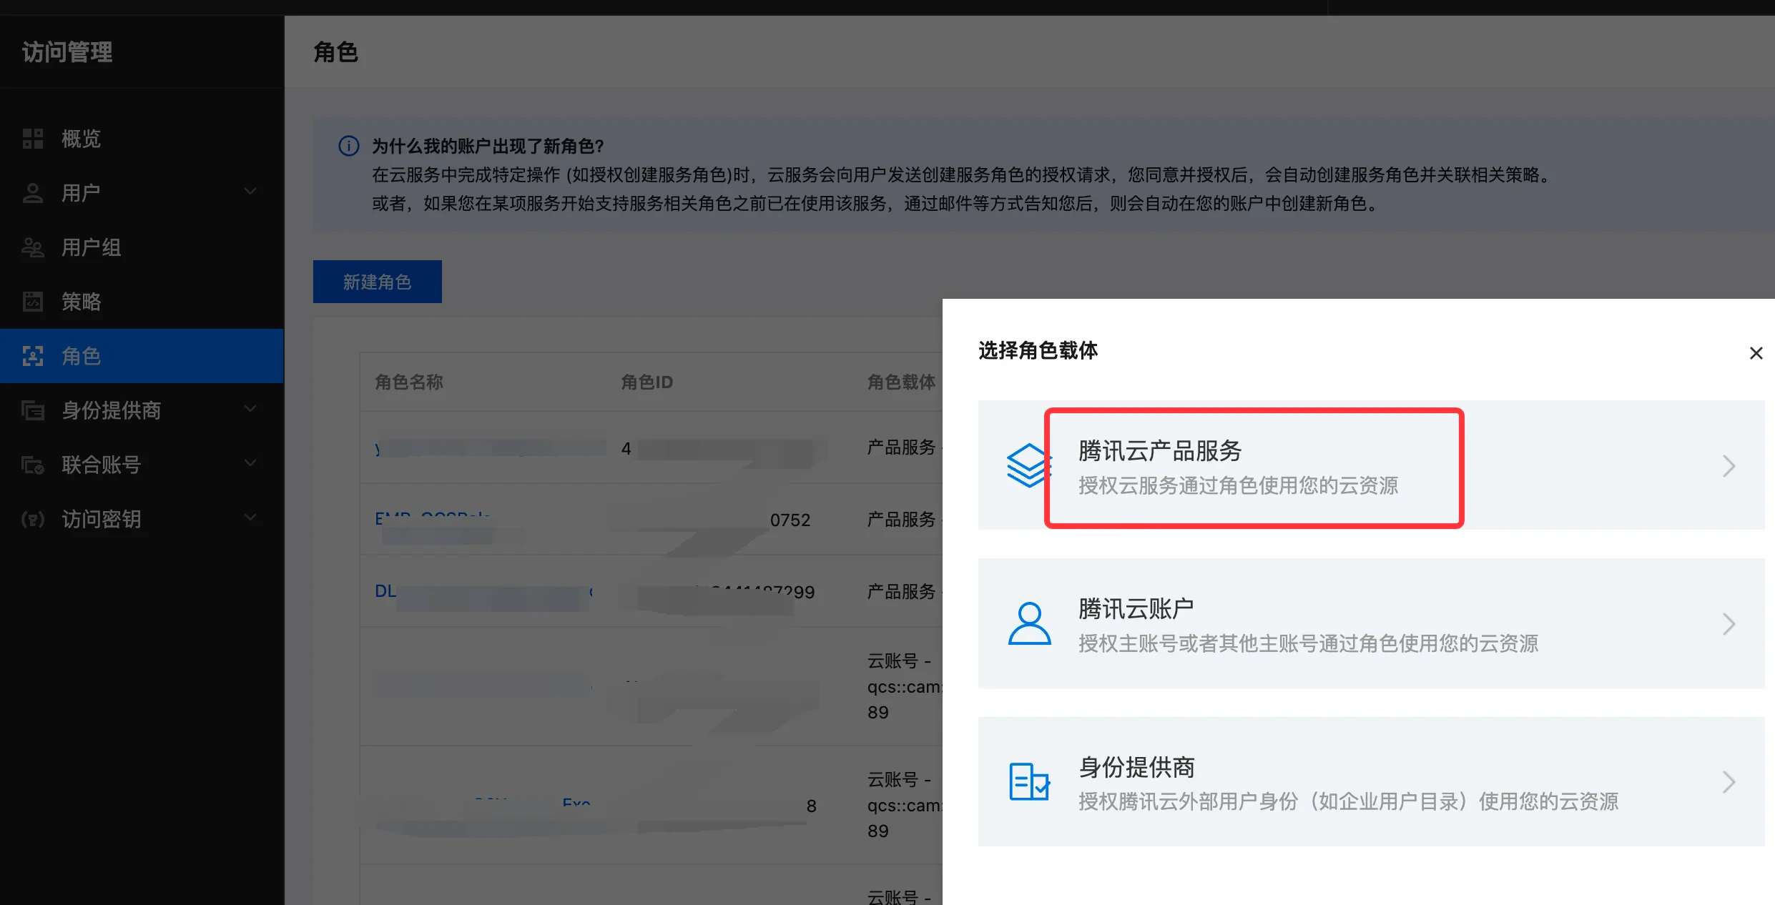The width and height of the screenshot is (1775, 905).
Task: Click the 联合账号 sidebar icon
Action: tap(33, 465)
